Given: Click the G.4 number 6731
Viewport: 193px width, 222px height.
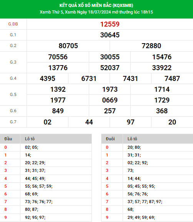Looking at the screenshot, I should pyautogui.click(x=89, y=79).
